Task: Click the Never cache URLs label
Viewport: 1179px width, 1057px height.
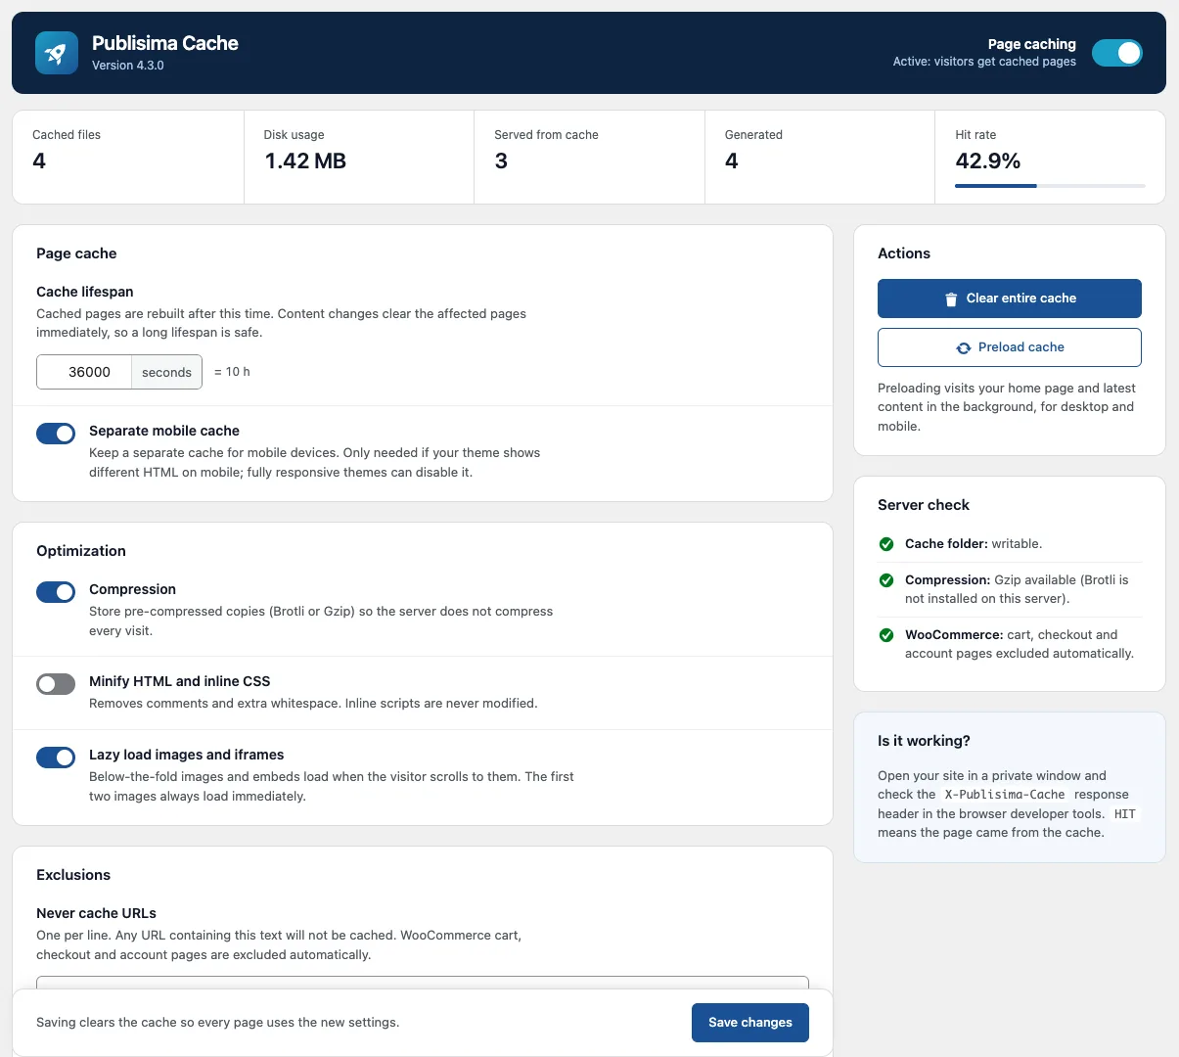Action: (x=97, y=913)
